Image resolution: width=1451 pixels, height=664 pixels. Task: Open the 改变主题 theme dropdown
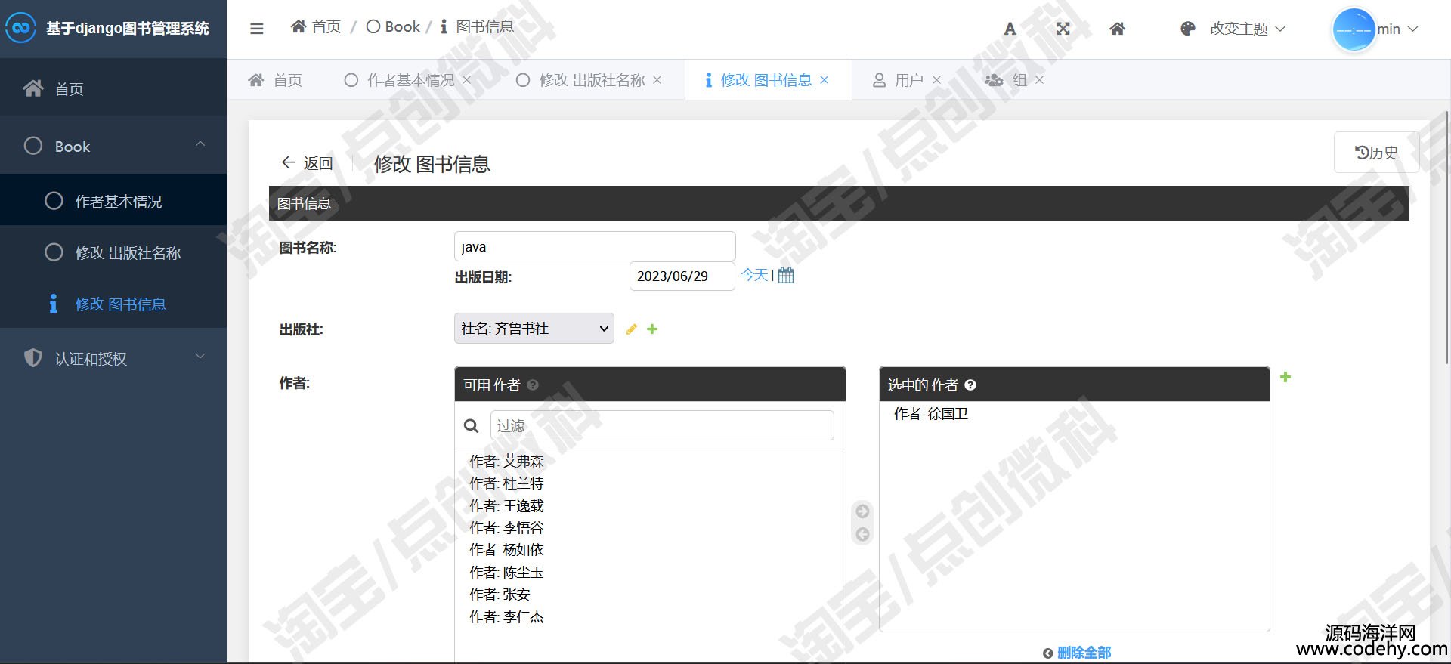(x=1247, y=29)
